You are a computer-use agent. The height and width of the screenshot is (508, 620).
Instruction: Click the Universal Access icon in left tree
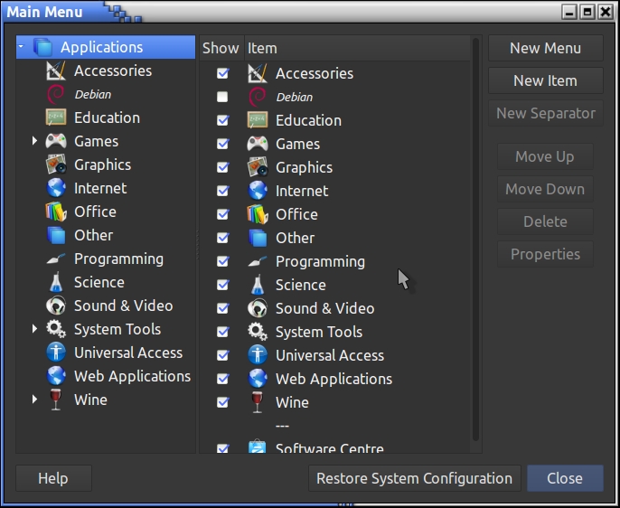(x=56, y=353)
